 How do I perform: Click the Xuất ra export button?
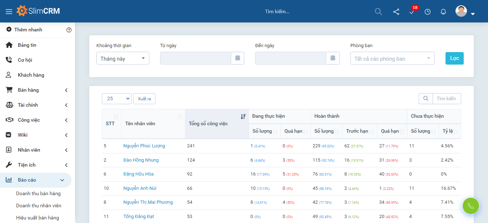pos(144,99)
